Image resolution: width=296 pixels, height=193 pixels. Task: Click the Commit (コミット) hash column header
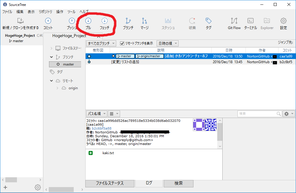[287, 50]
